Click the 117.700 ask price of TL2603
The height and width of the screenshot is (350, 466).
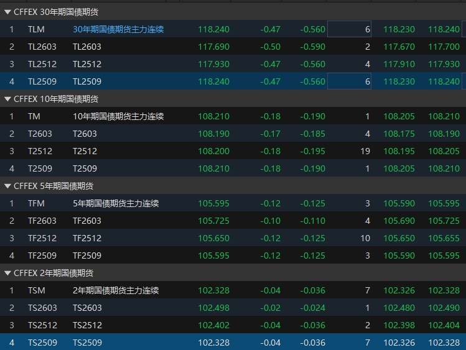pos(444,47)
